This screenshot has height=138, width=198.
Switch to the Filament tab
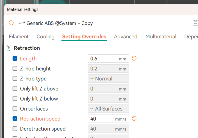pyautogui.click(x=19, y=37)
